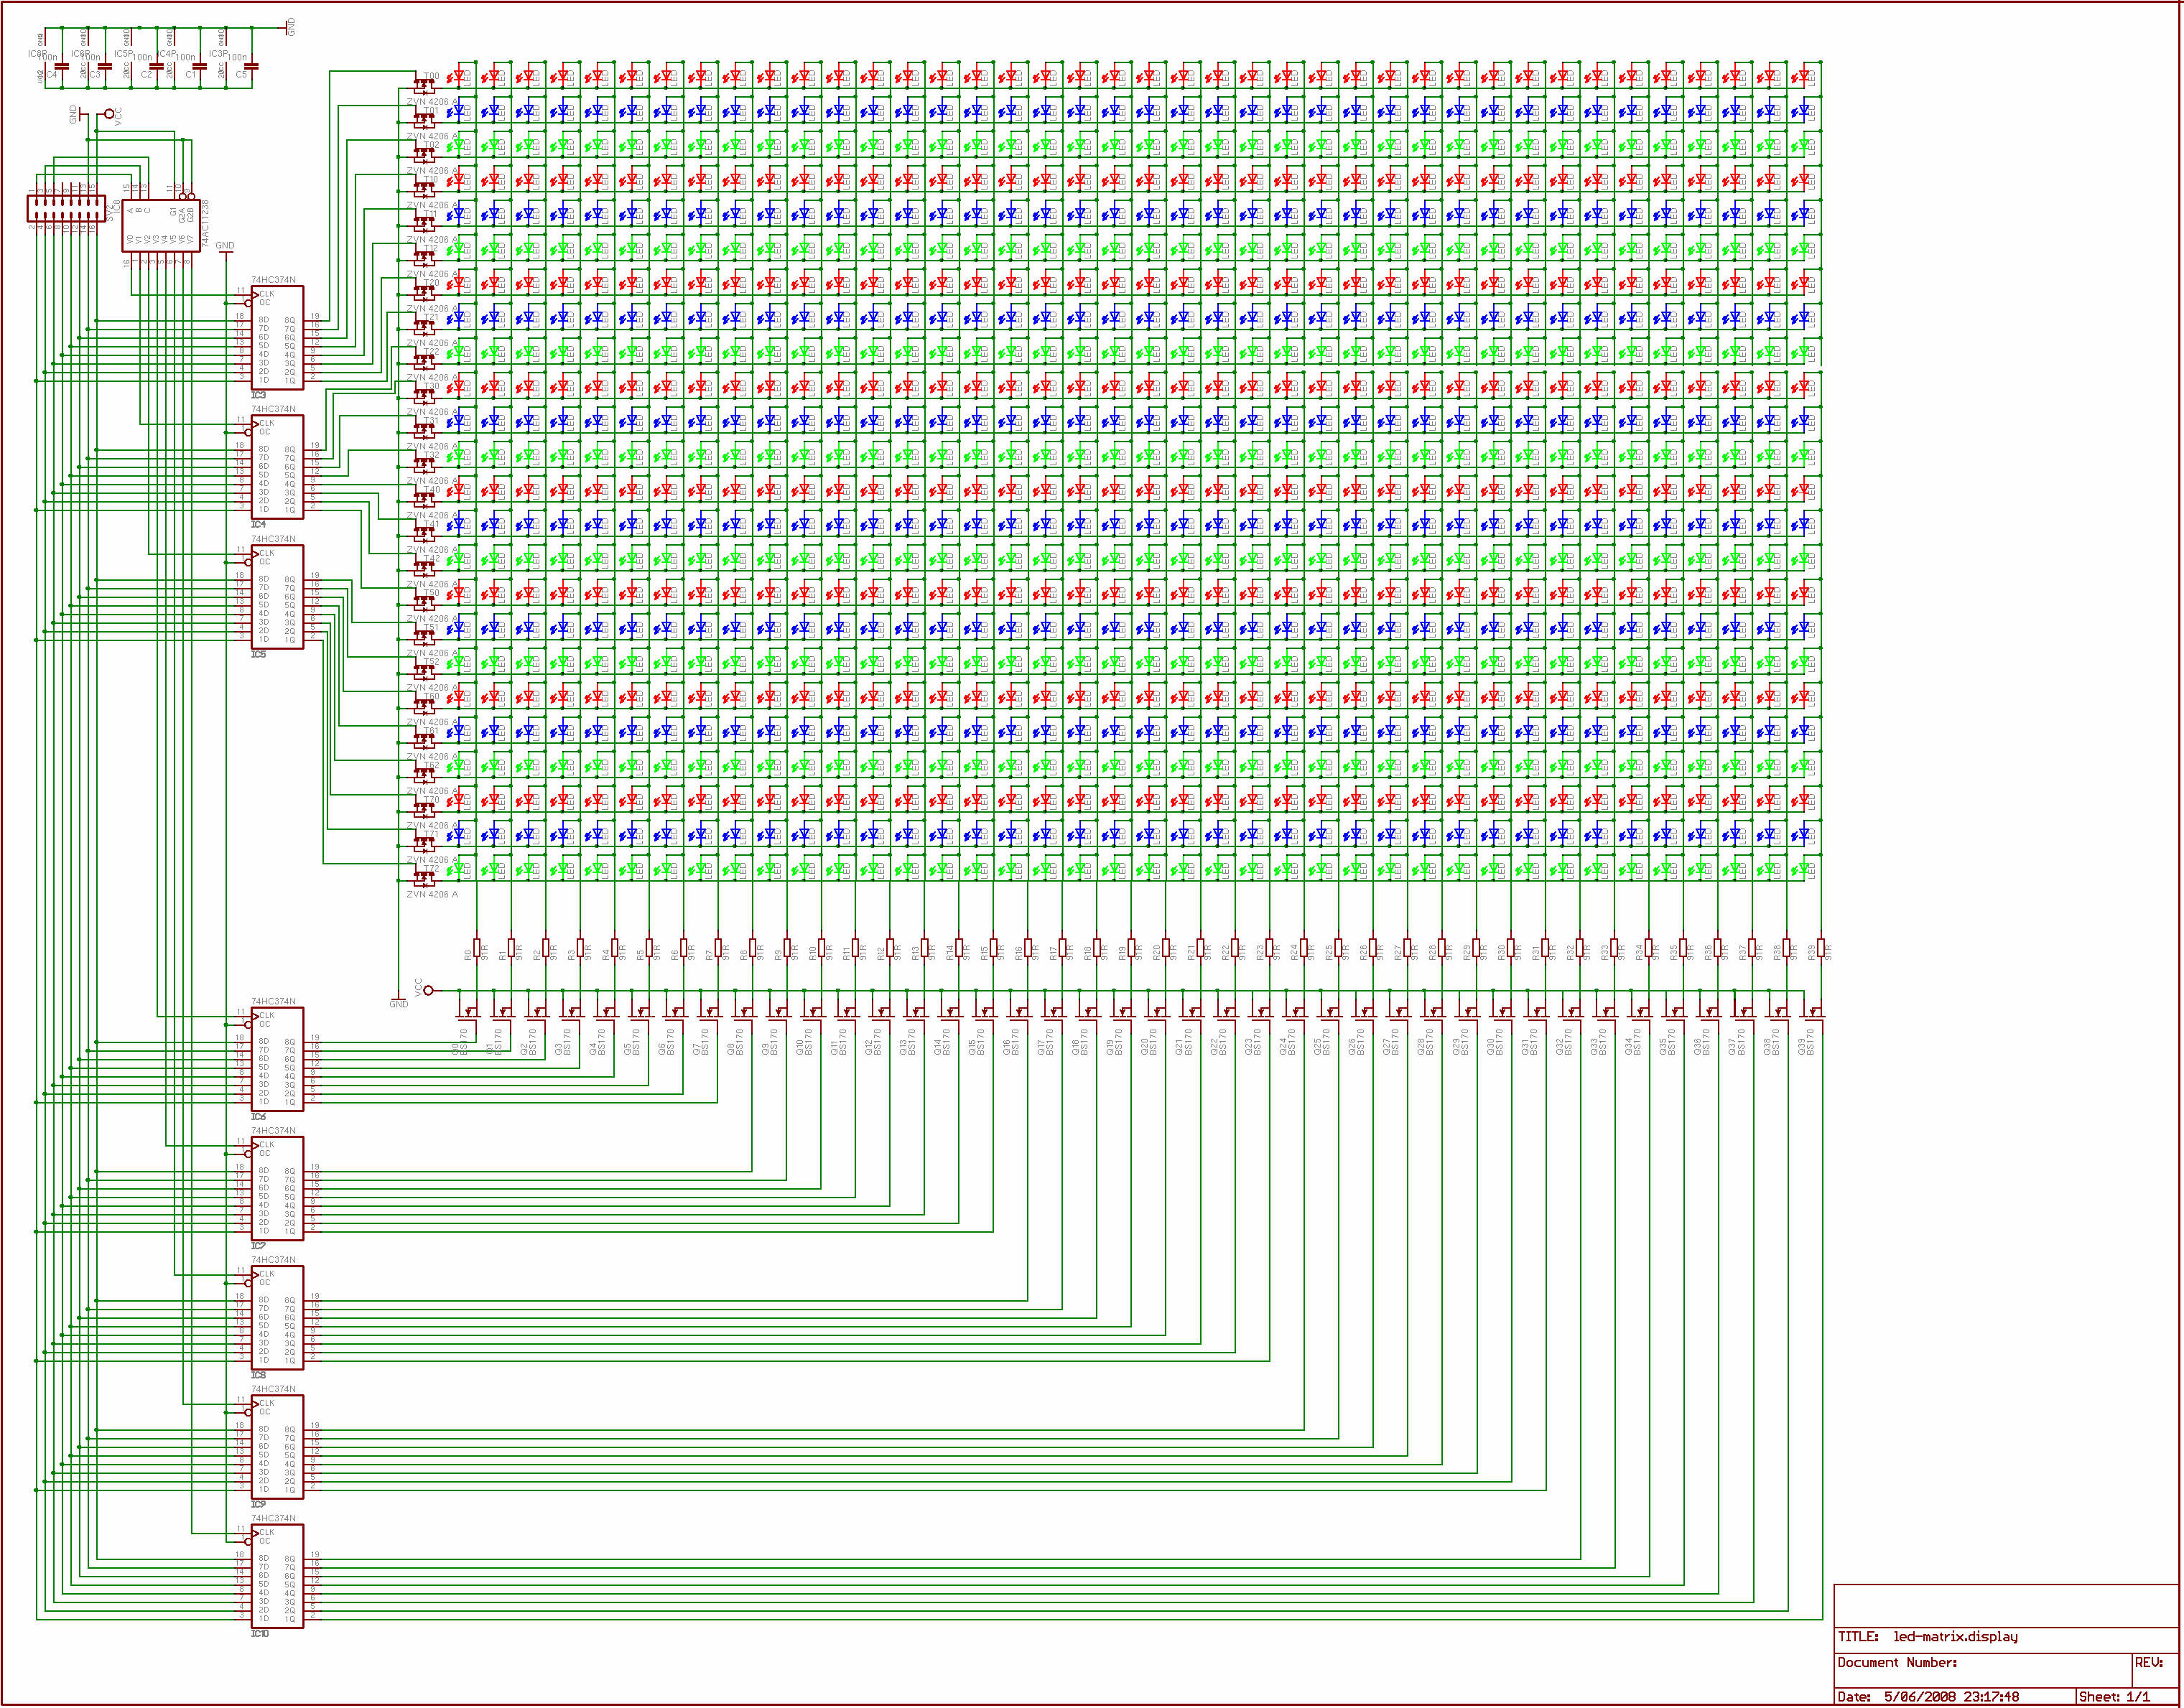Click the Document Number field
This screenshot has width=2184, height=1708.
point(1897,1663)
